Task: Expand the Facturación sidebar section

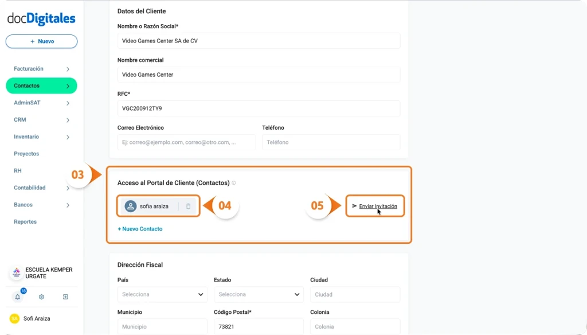Action: [29, 68]
